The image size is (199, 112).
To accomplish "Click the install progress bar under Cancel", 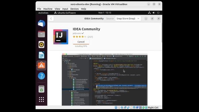I will click(81, 44).
